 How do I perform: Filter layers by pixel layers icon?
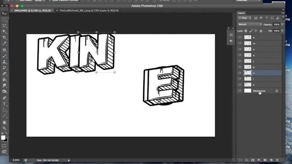(255, 18)
